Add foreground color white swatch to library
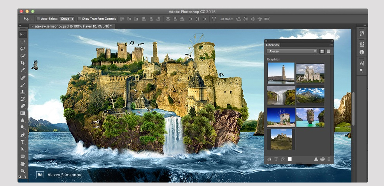Viewport: 384px width, 186px height. click(290, 159)
